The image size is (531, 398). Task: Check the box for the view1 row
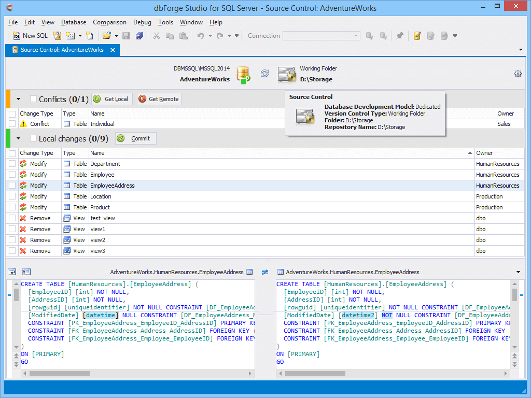click(12, 229)
